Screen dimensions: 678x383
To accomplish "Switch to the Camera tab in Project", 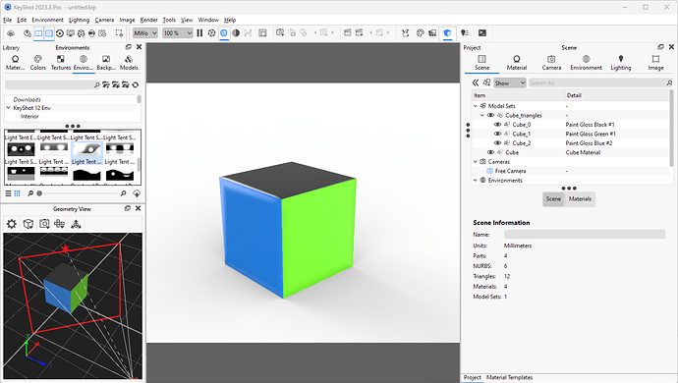I will 551,62.
